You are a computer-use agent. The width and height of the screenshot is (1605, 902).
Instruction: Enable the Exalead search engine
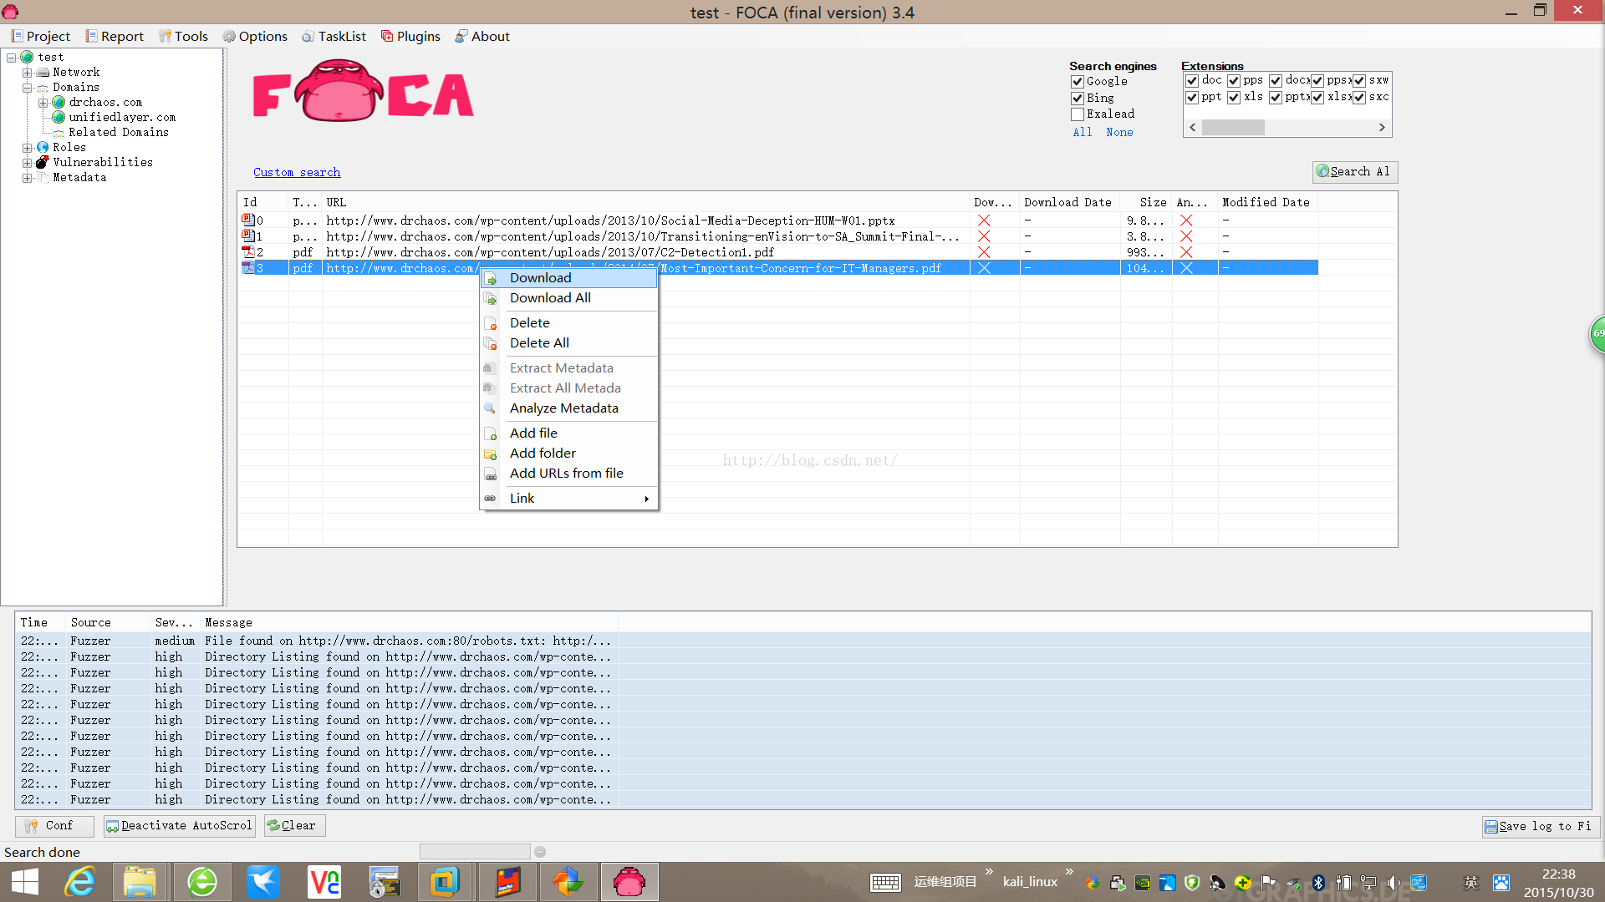pyautogui.click(x=1078, y=114)
